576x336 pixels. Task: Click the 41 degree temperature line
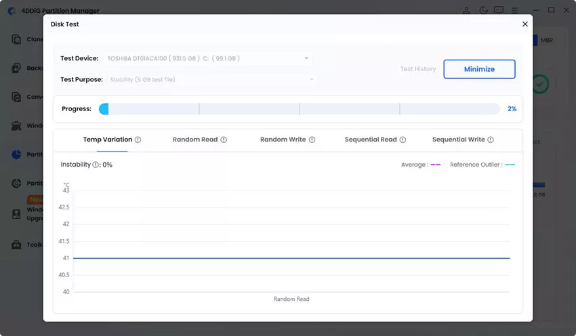click(291, 258)
